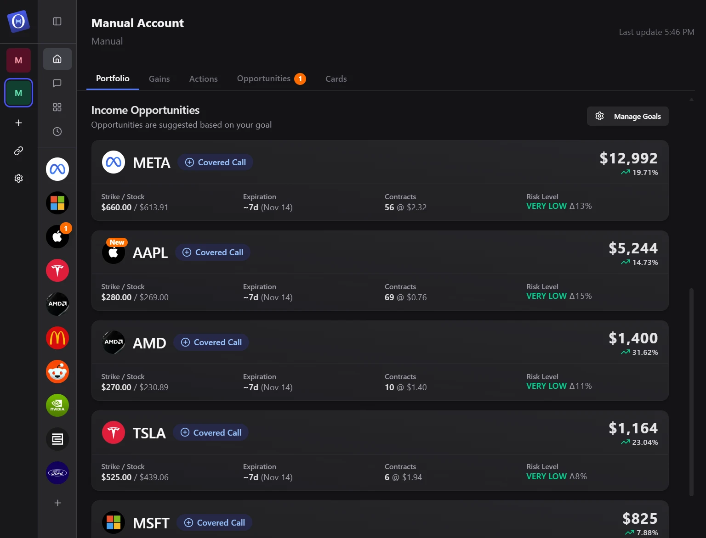Open the chat messages icon
This screenshot has height=538, width=706.
point(57,83)
